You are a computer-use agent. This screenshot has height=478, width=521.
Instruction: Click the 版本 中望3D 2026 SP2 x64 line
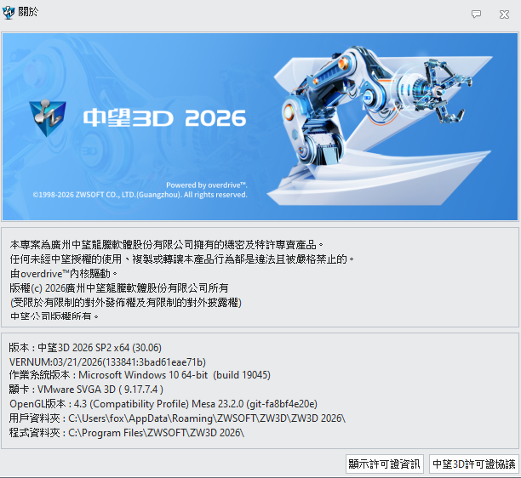[x=85, y=348]
